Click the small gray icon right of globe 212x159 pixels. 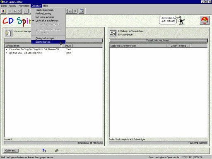pos(57,150)
